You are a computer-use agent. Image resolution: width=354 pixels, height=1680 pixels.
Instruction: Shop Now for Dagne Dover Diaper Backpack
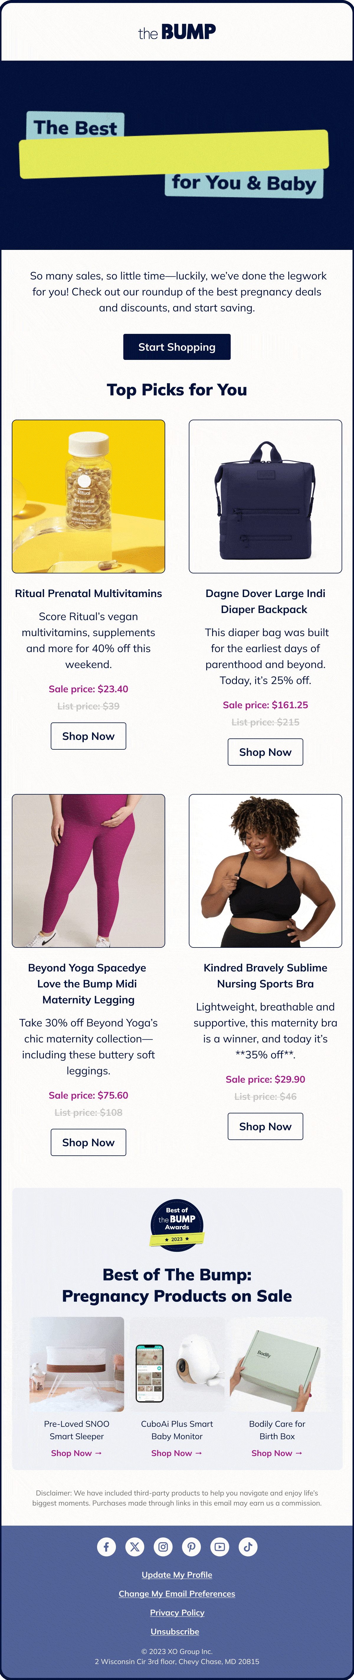coord(265,752)
